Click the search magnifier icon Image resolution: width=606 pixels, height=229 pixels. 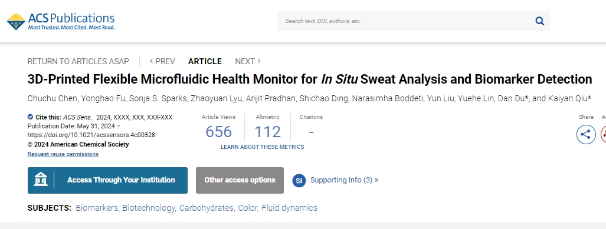pyautogui.click(x=539, y=21)
